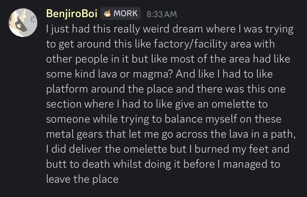Open BenjiroBoi's profile avatar
The width and height of the screenshot is (307, 197).
pos(23,23)
